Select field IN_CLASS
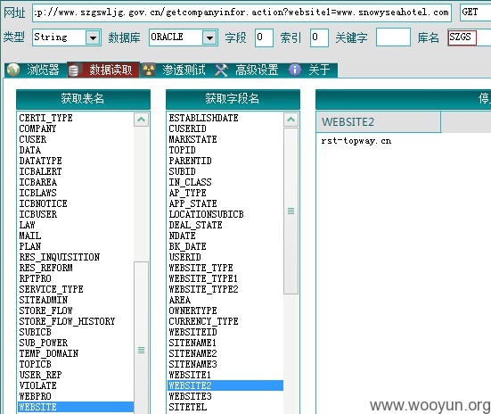The height and width of the screenshot is (414, 491). pos(190,182)
